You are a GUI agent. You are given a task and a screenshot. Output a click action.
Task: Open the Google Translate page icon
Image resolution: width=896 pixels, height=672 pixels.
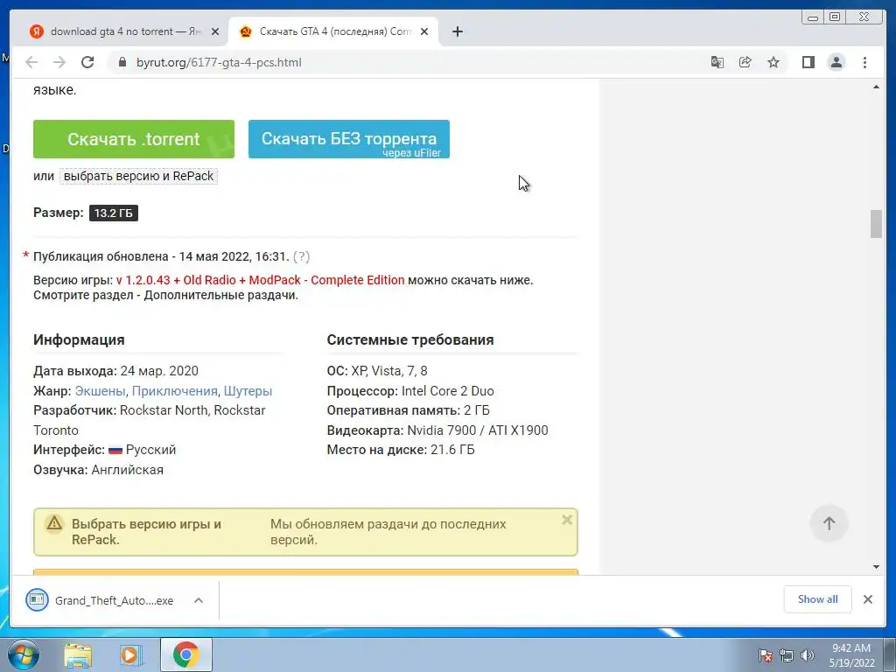(x=717, y=62)
